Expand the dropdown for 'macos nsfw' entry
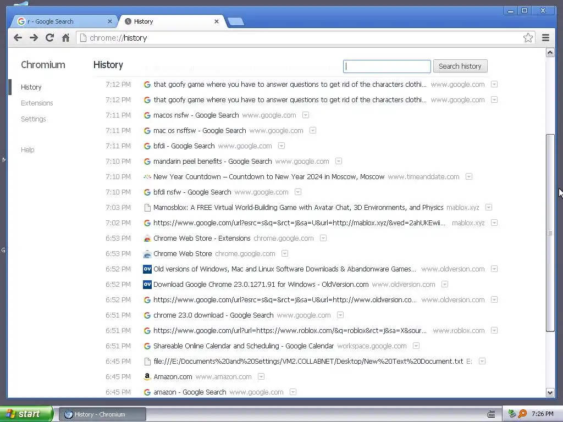 (x=306, y=115)
